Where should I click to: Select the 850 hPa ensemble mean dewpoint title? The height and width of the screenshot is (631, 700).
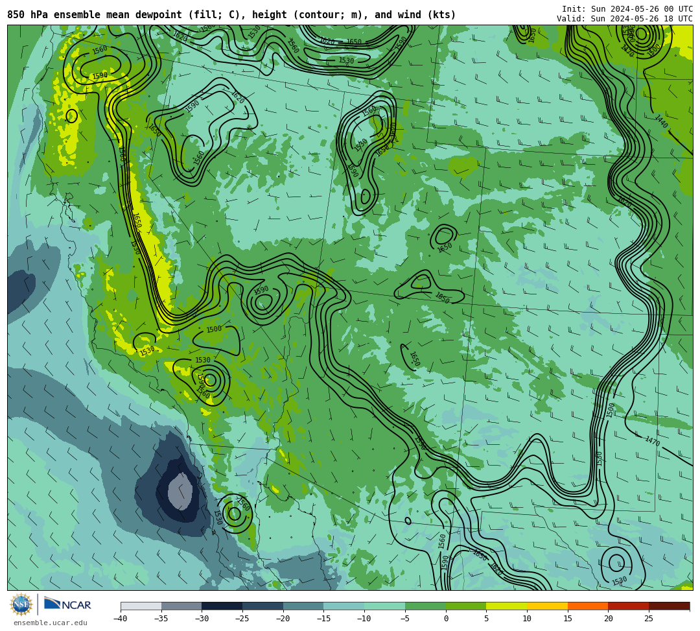point(231,15)
